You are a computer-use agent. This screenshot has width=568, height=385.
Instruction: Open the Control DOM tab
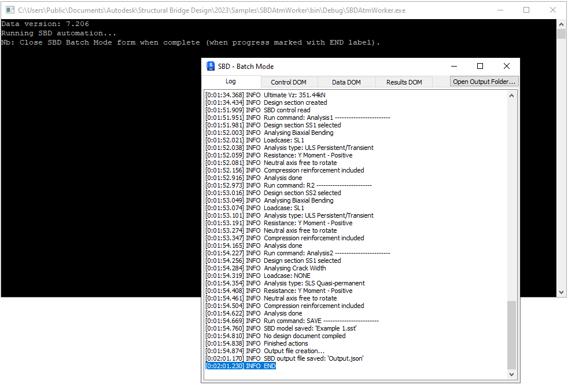coord(289,82)
